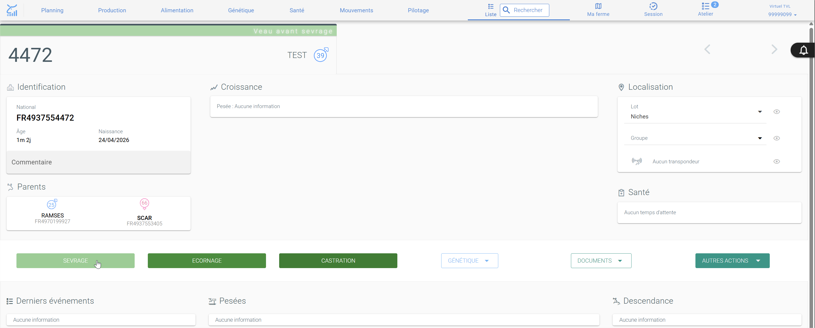Click the Rechercher search field
This screenshot has height=328, width=815.
click(x=524, y=10)
